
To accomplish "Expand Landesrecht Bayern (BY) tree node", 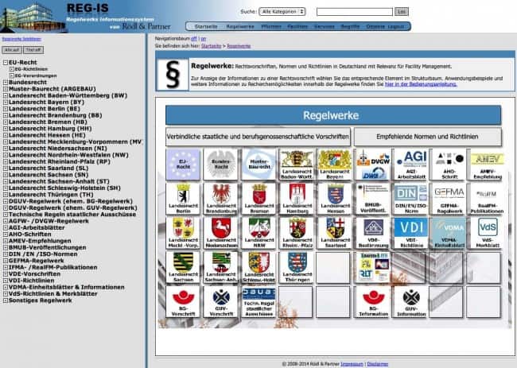I will pyautogui.click(x=6, y=102).
